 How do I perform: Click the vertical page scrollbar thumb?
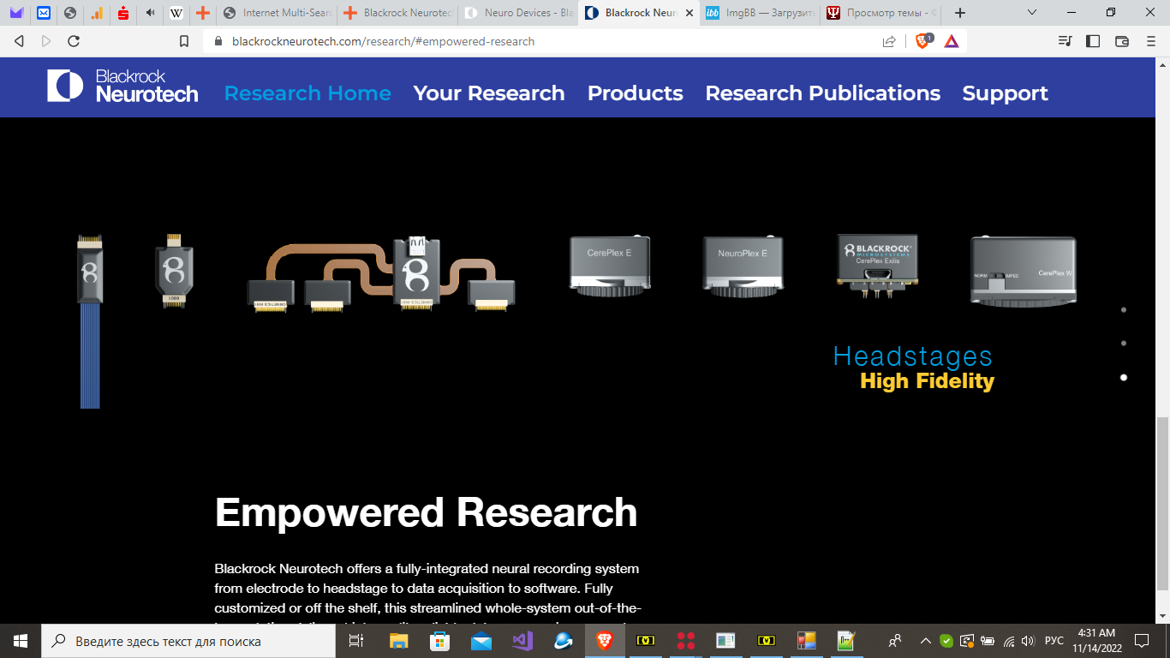(x=1162, y=503)
